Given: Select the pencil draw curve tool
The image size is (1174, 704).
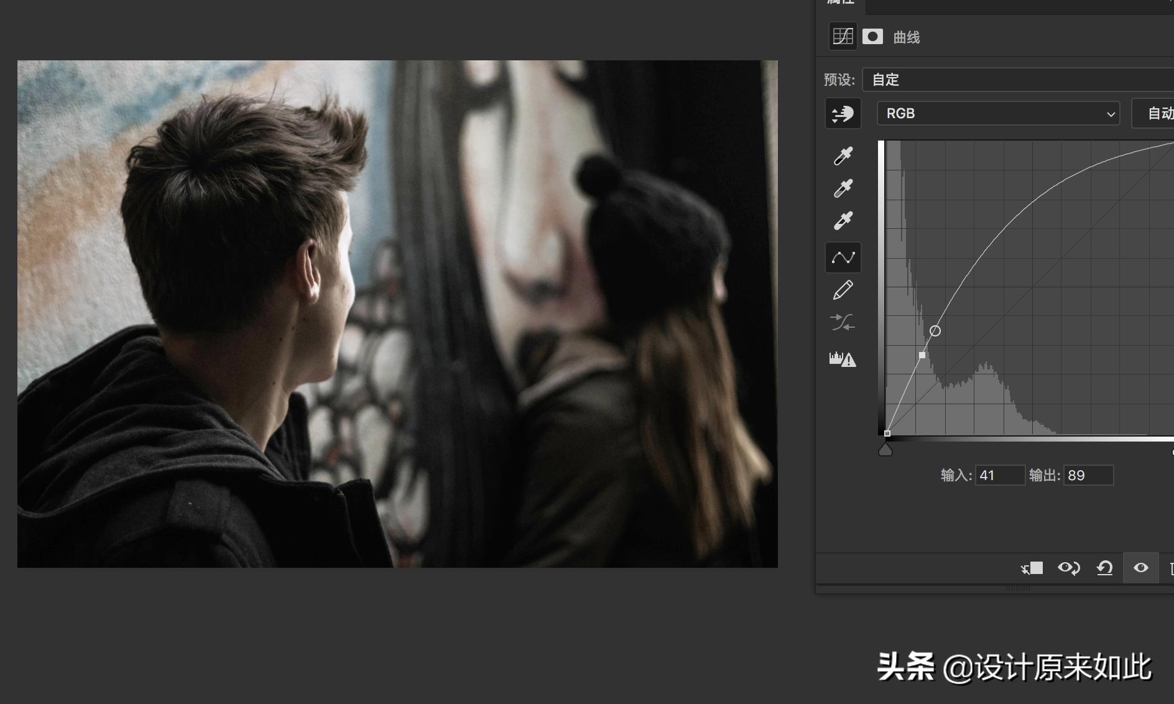Looking at the screenshot, I should click(x=843, y=290).
